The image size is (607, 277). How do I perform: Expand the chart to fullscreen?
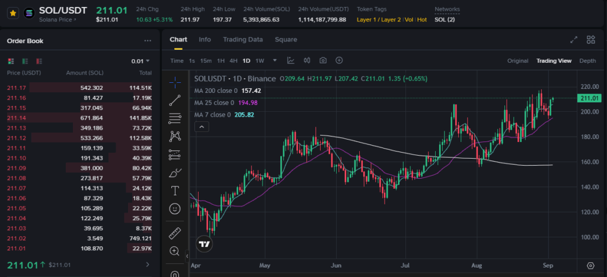[x=574, y=40]
